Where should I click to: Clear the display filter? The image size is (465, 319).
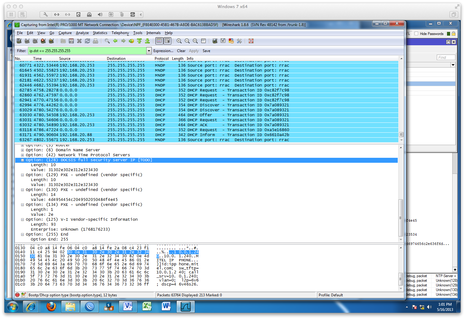tap(181, 51)
